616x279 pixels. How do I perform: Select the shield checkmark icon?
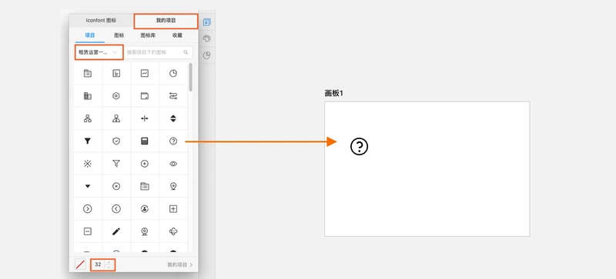[116, 141]
